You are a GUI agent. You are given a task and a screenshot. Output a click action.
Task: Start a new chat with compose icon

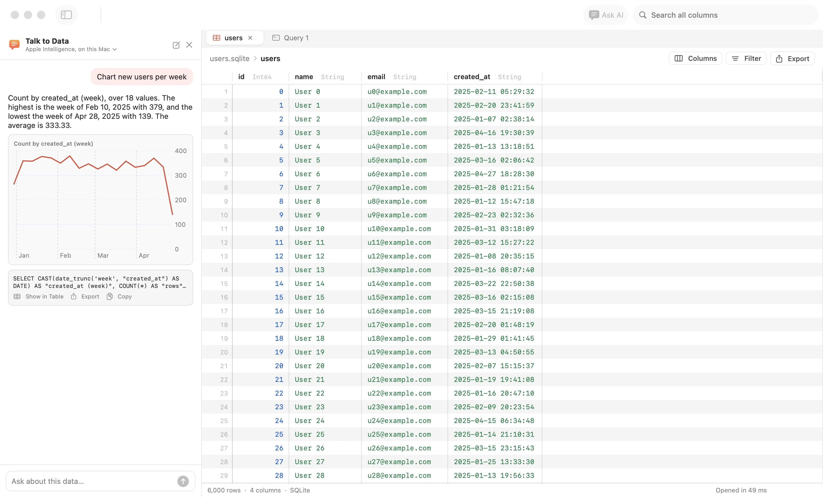(176, 45)
